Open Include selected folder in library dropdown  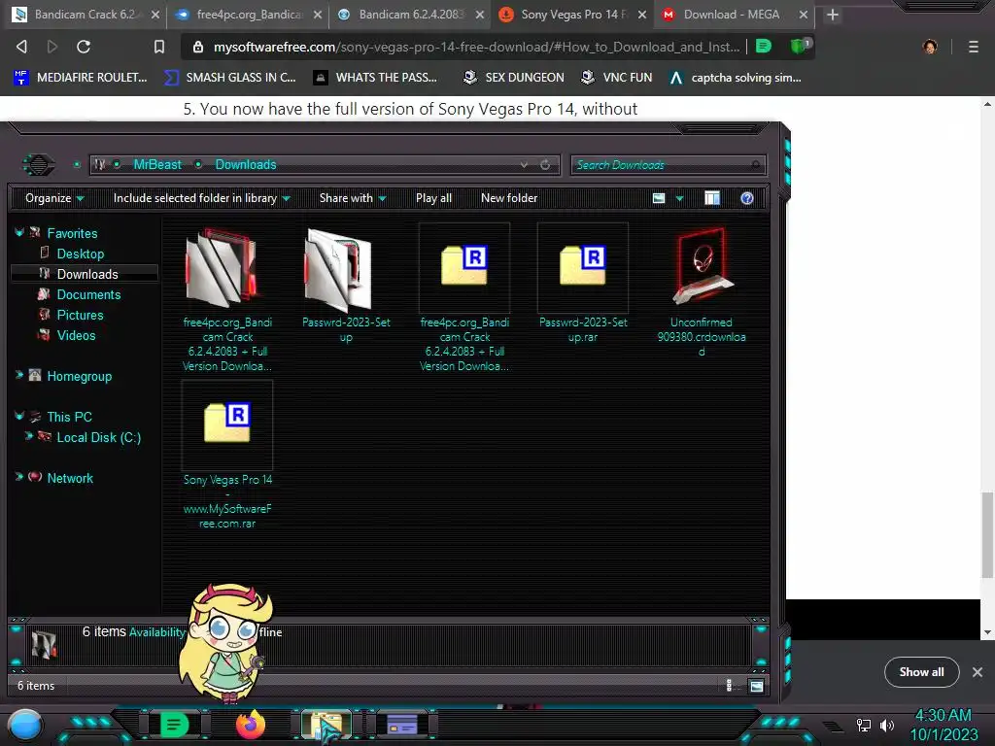point(201,198)
